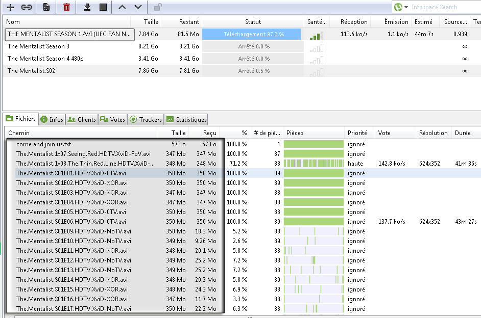Switch to the Fichiers tab

[21, 119]
